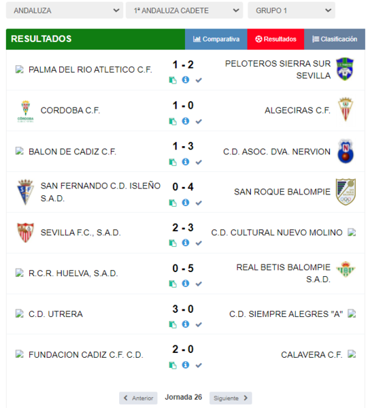Open the GRUPO 1 group selector
Viewport: 370px width, 408px height.
click(x=291, y=10)
